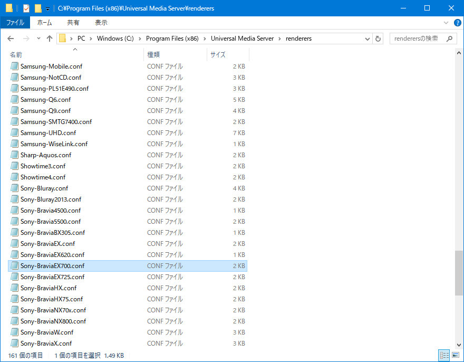Select Samsung-Q9.conf file name

point(45,110)
